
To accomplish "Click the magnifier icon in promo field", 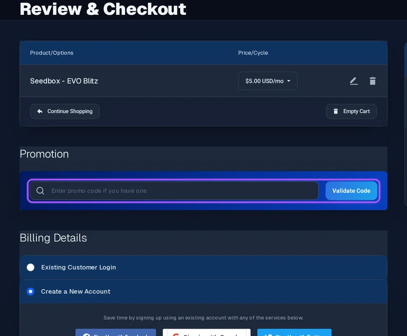I will [40, 191].
